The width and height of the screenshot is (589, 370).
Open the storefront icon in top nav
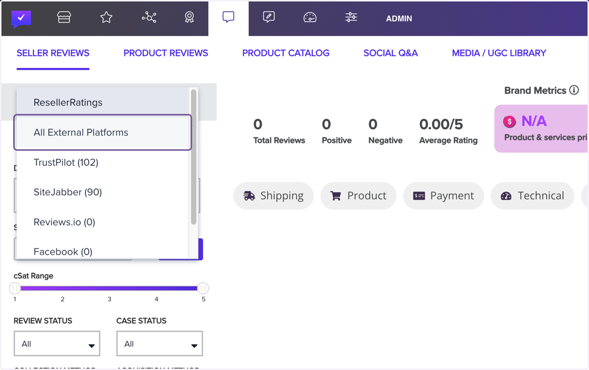click(x=64, y=18)
